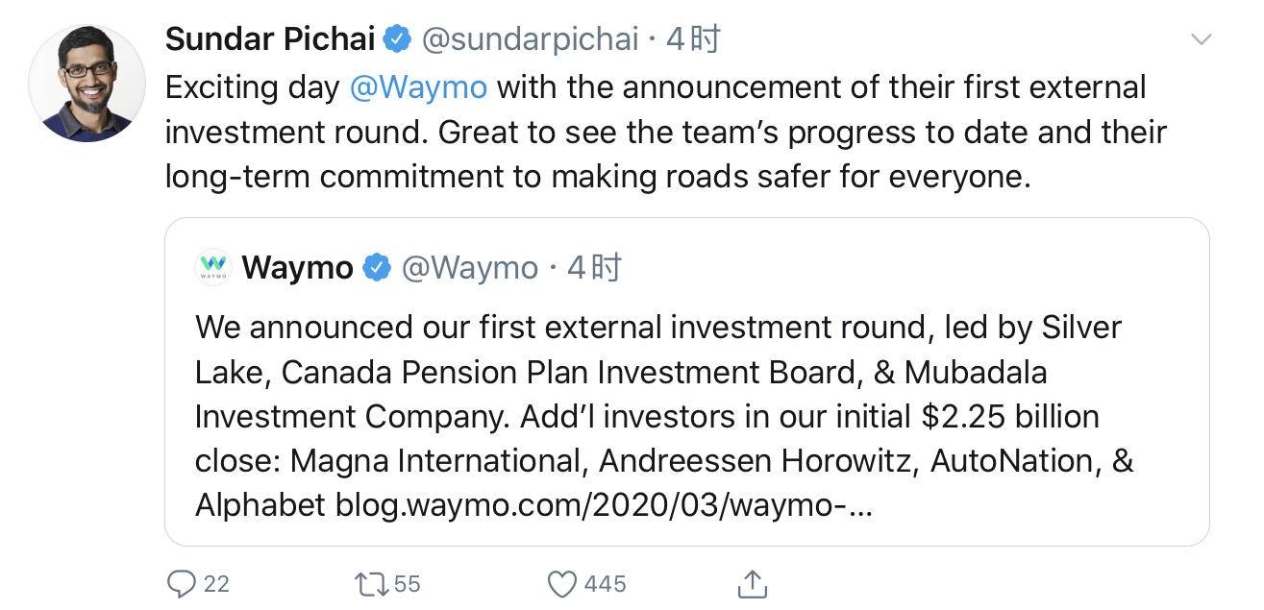Click the @sundarpichai handle
This screenshot has height=610, width=1264.
(x=530, y=39)
